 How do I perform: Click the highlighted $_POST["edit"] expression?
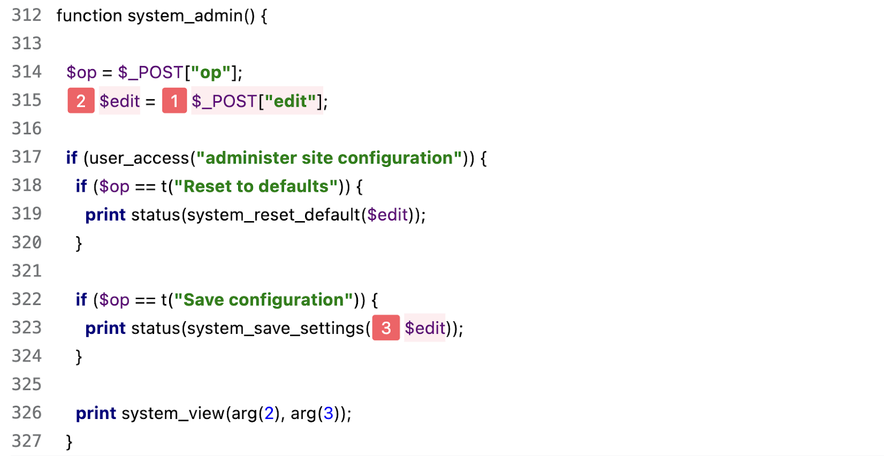257,101
